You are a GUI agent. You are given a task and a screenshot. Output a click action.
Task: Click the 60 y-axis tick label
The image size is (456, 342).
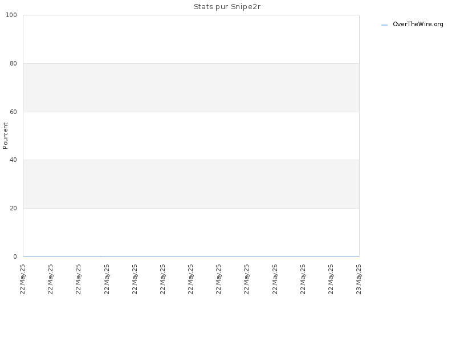click(x=13, y=112)
